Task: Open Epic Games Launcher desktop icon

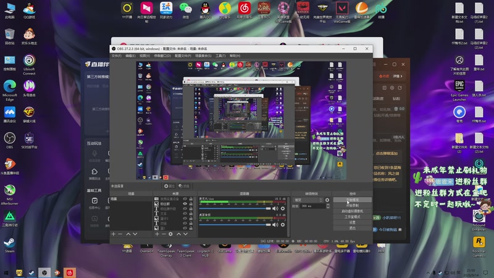Action: (459, 90)
